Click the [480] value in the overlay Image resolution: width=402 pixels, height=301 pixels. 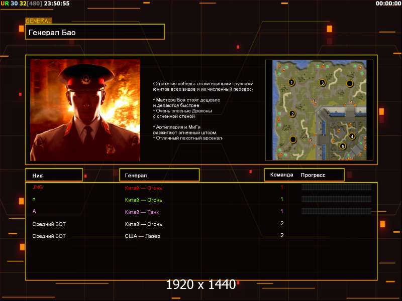click(x=35, y=4)
